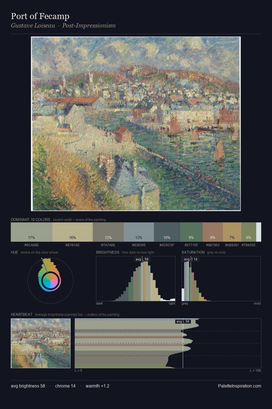Open the main Port of Fecamp painting
Viewport: 272px width, 409px height.
click(136, 124)
